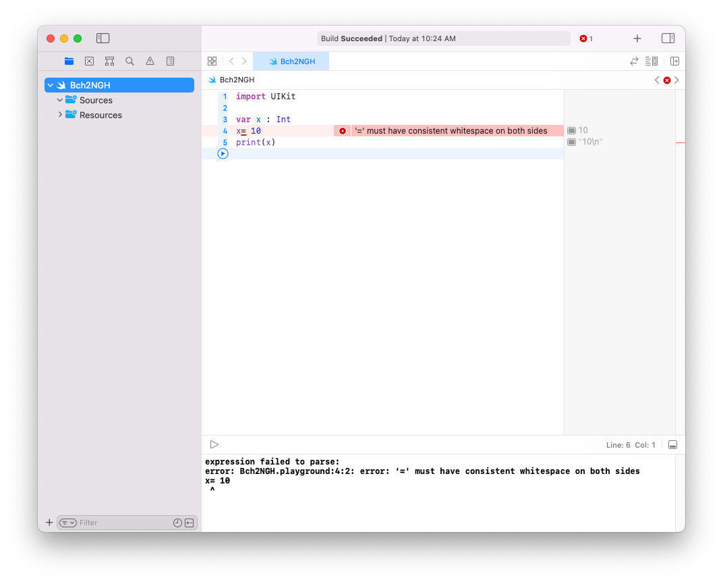
Task: Open the Source Control navigator
Action: pos(90,61)
